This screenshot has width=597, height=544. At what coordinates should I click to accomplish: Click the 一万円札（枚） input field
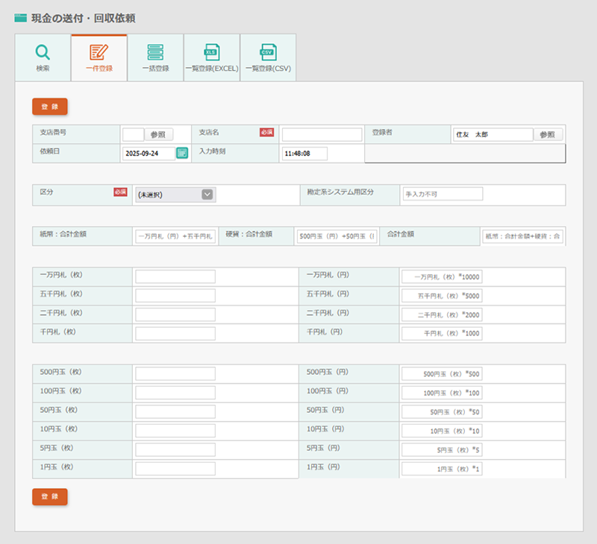pyautogui.click(x=175, y=276)
